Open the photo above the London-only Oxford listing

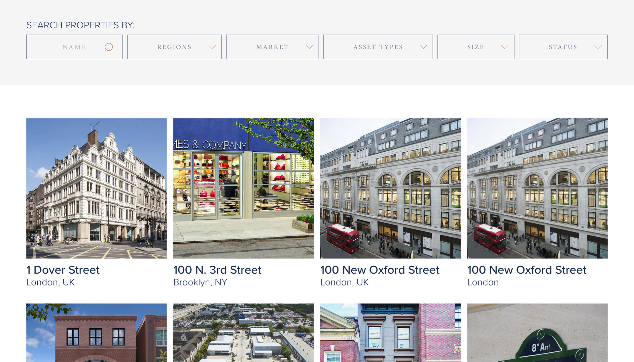point(537,188)
